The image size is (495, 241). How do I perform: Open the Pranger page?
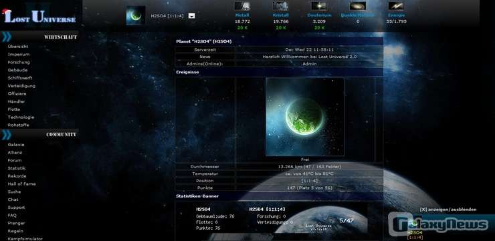[x=16, y=223]
